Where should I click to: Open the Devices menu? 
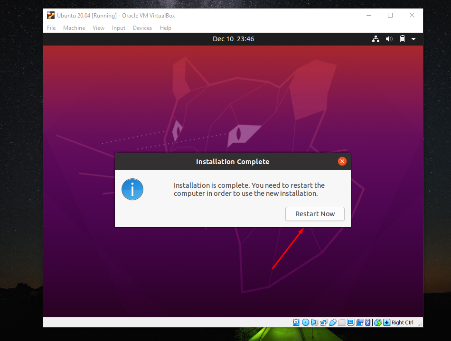click(142, 28)
